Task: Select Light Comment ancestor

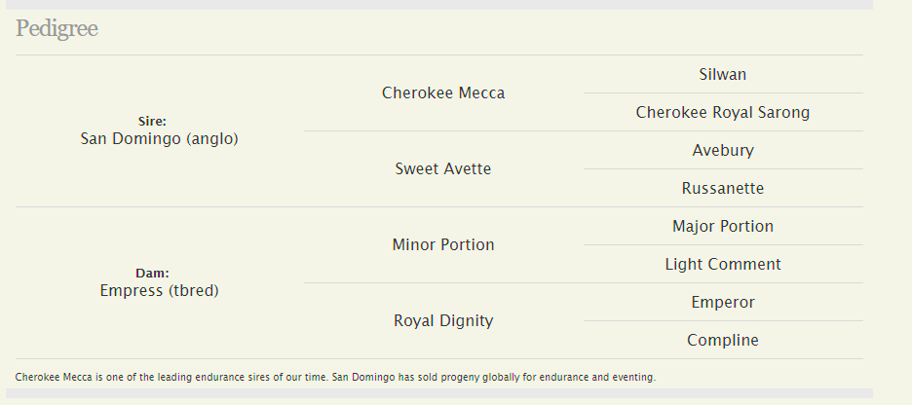Action: tap(723, 265)
